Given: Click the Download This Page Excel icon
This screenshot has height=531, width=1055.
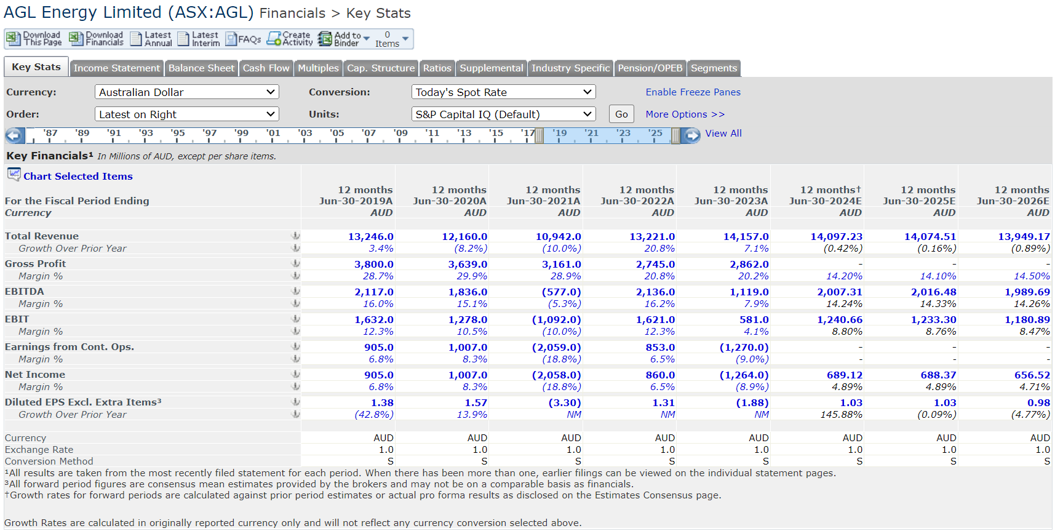Looking at the screenshot, I should (14, 39).
